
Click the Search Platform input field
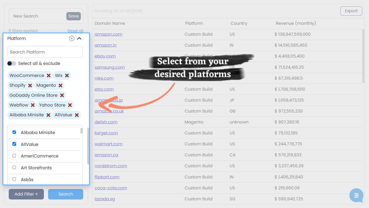tap(45, 52)
